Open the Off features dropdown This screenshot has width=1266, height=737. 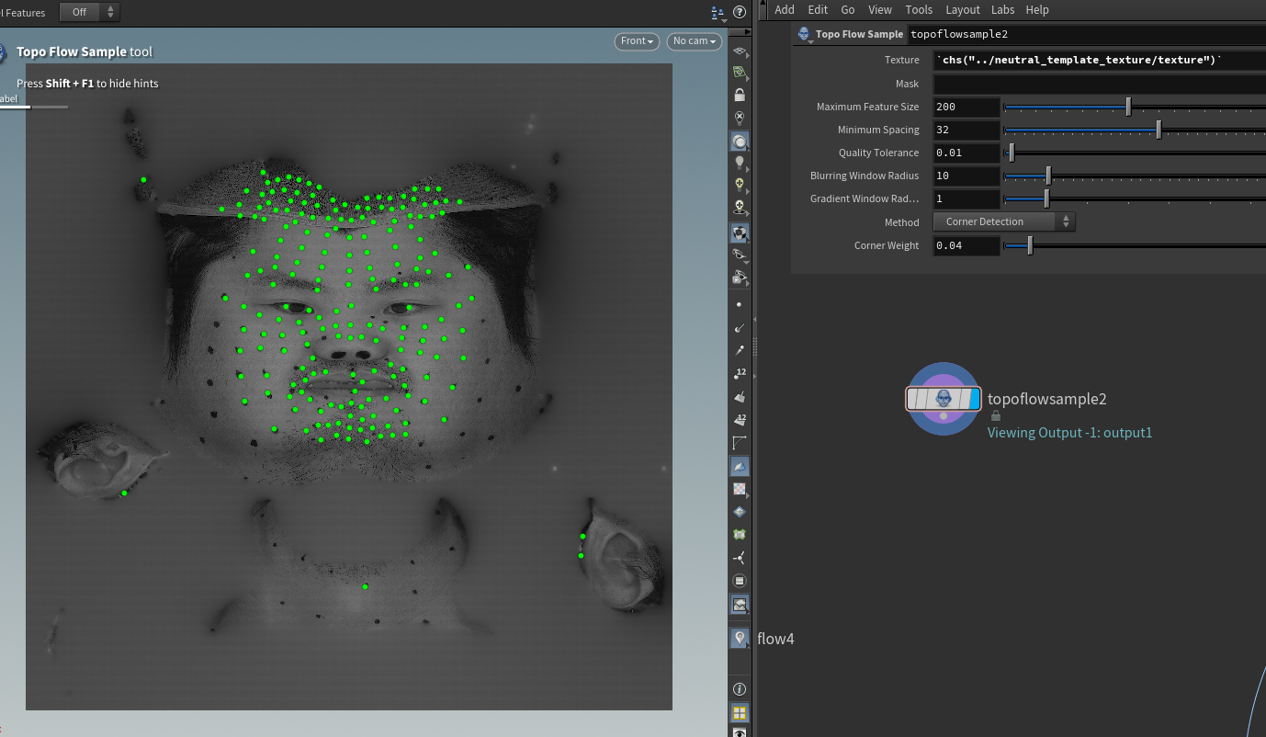tap(89, 12)
